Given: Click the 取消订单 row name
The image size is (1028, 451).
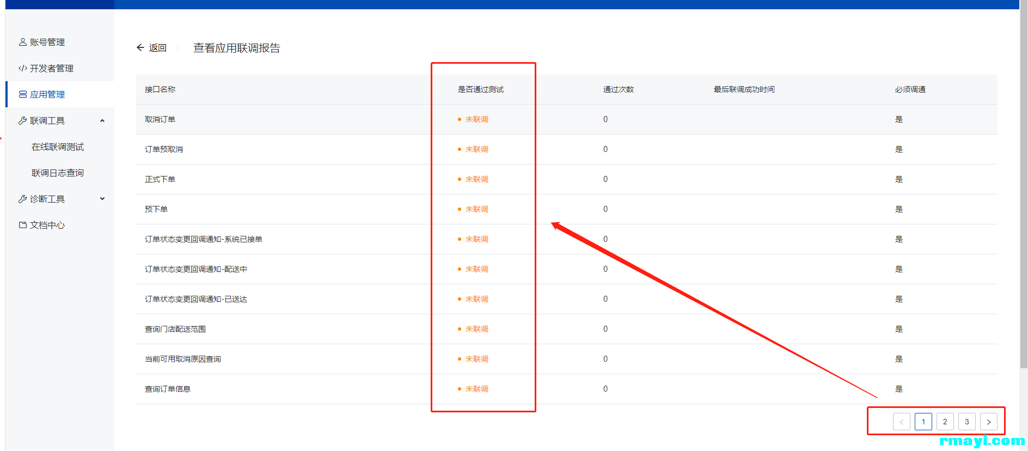Looking at the screenshot, I should click(160, 119).
